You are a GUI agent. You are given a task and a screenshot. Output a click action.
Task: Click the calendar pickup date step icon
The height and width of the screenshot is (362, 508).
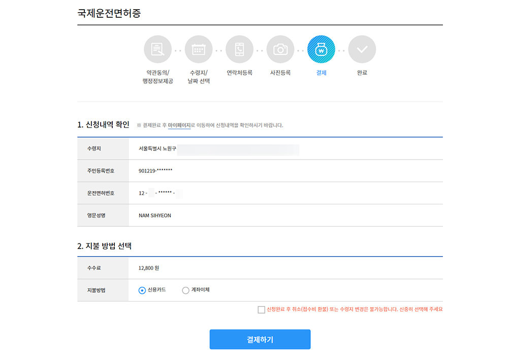[199, 49]
